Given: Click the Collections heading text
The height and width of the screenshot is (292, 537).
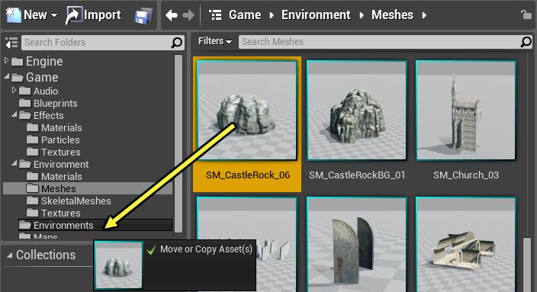Looking at the screenshot, I should [46, 255].
